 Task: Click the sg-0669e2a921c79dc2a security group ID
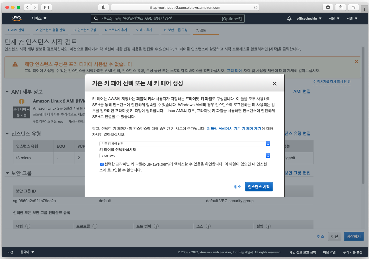[x=34, y=201]
